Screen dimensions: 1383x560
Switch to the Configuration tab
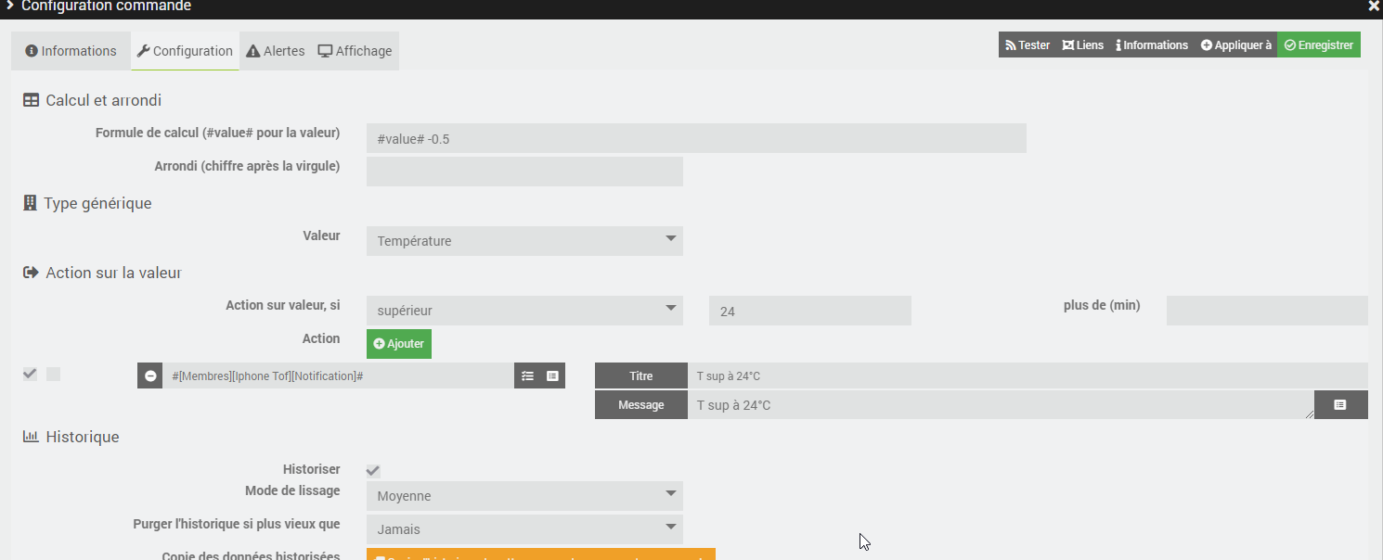coord(184,51)
